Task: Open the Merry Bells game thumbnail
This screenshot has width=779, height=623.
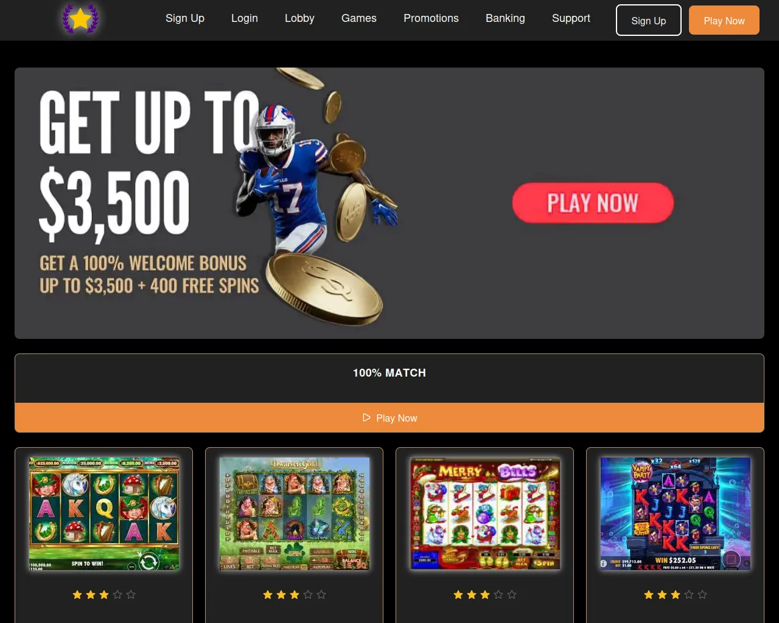Action: pos(485,513)
